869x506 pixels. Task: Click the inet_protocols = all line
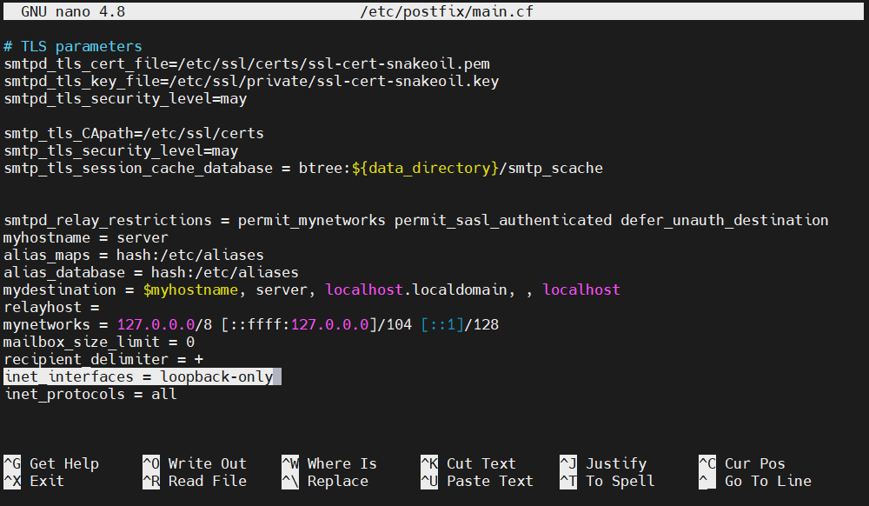click(x=90, y=394)
